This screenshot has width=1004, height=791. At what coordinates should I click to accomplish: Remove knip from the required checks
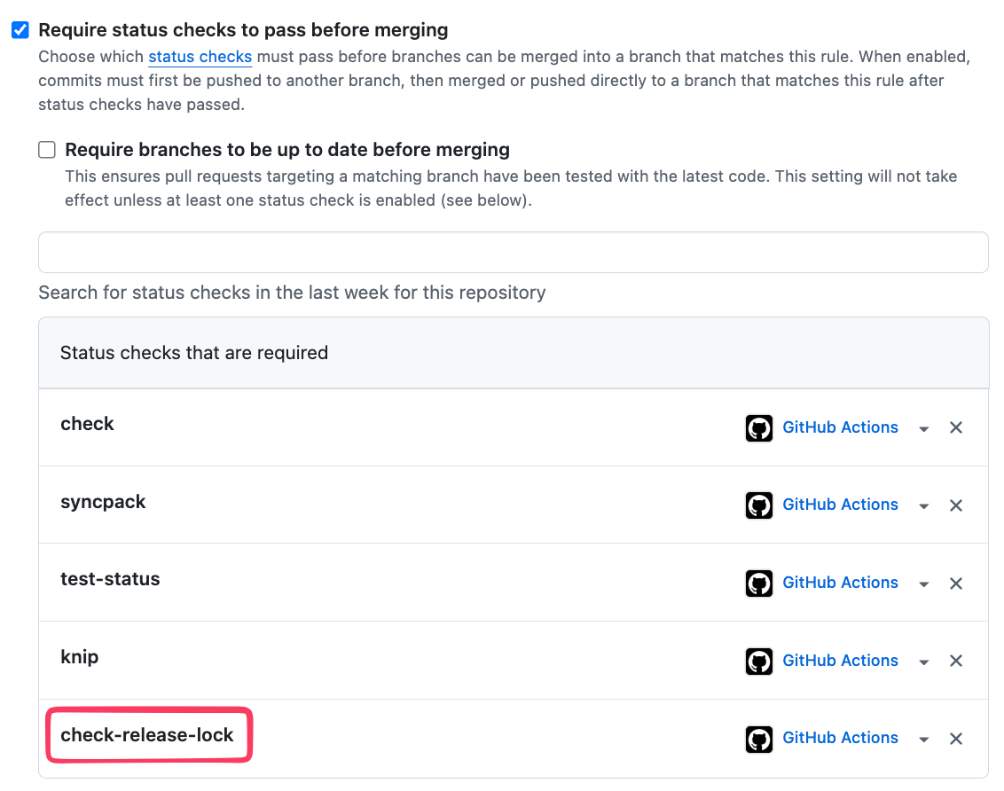pyautogui.click(x=956, y=661)
